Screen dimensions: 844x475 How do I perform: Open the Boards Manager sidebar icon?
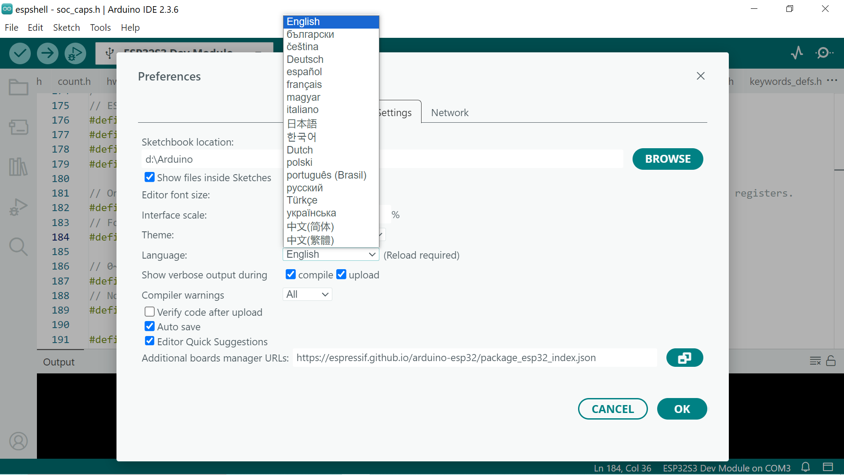tap(18, 128)
